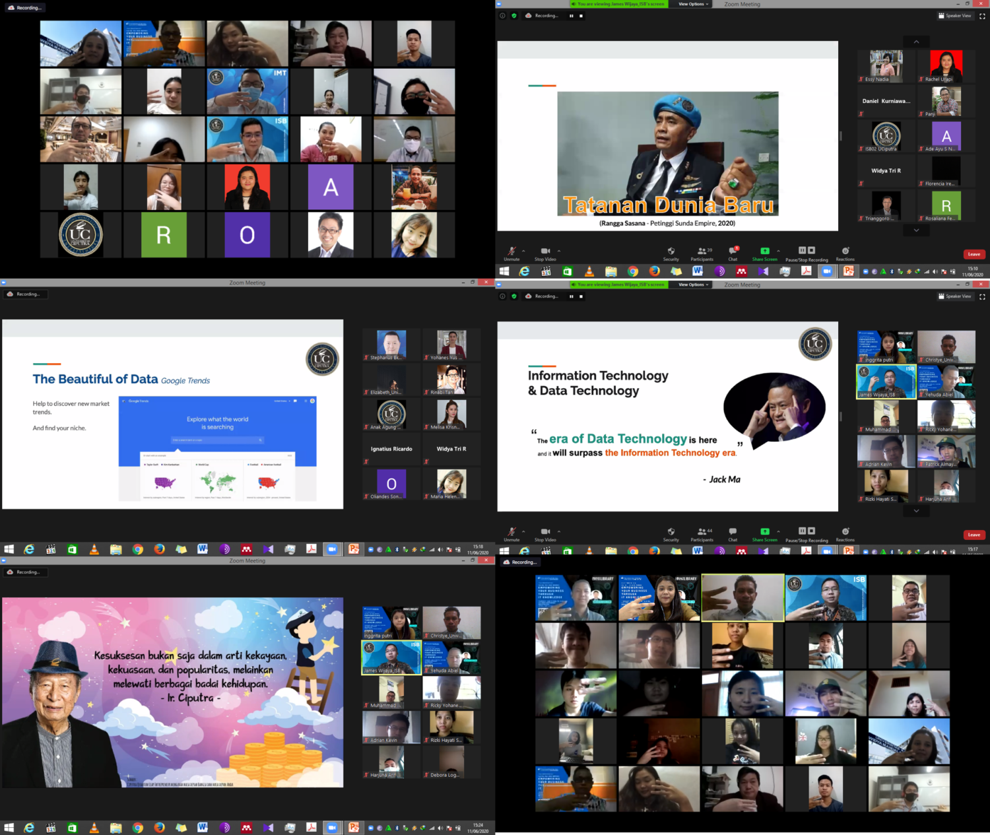Viewport: 990px width, 835px height.
Task: Open Chat with the red notification badge
Action: (733, 251)
